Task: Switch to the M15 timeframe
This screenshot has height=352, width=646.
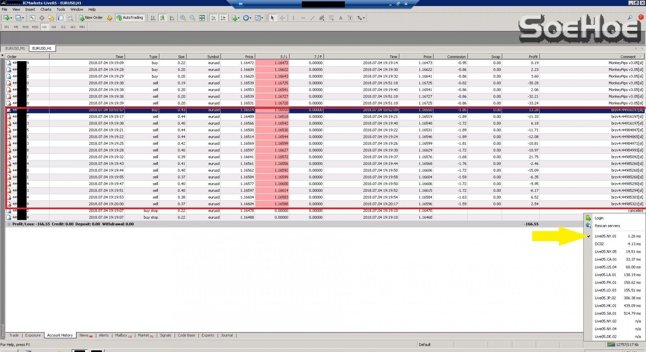Action: [25, 27]
